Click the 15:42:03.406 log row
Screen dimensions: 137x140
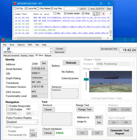tap(62, 24)
